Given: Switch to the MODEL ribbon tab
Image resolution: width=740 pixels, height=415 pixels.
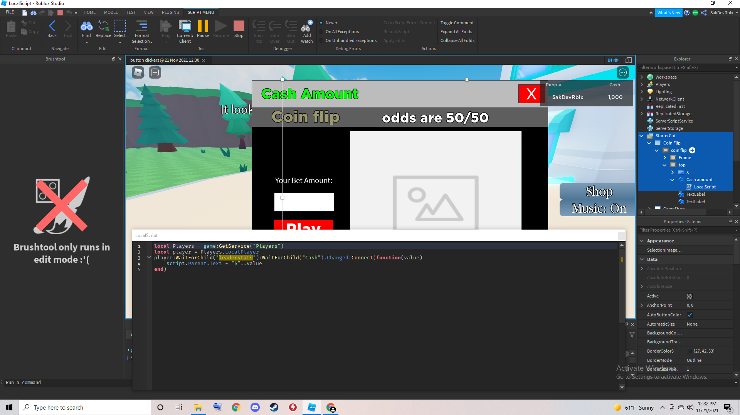Looking at the screenshot, I should [111, 12].
